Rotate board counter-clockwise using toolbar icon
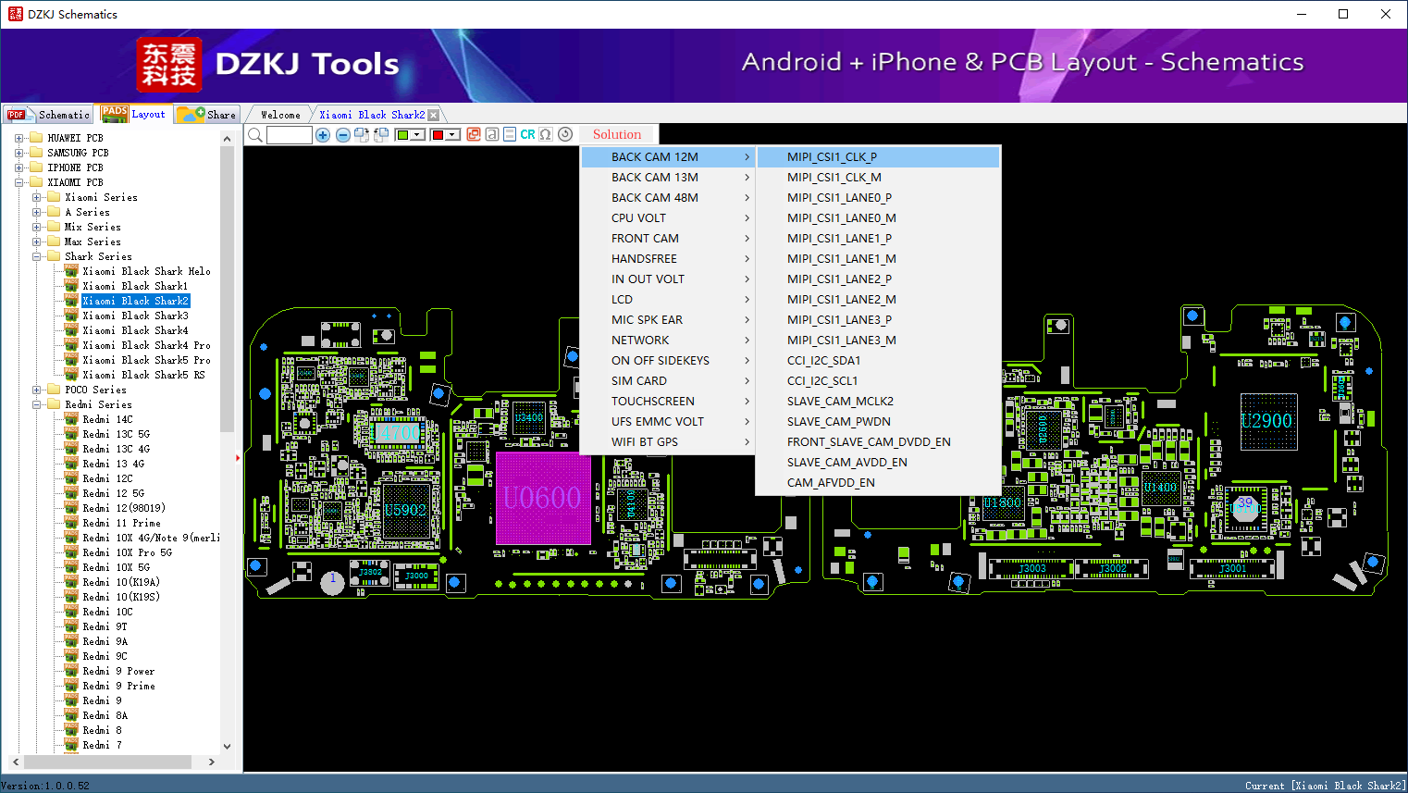The height and width of the screenshot is (793, 1408). coord(381,135)
